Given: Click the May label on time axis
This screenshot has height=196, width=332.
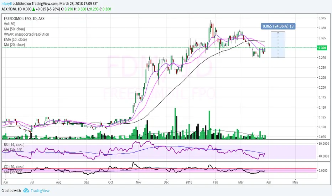Looking at the screenshot, I should 295,182.
